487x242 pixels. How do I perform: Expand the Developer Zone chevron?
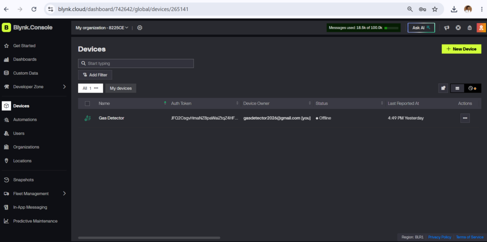(64, 87)
